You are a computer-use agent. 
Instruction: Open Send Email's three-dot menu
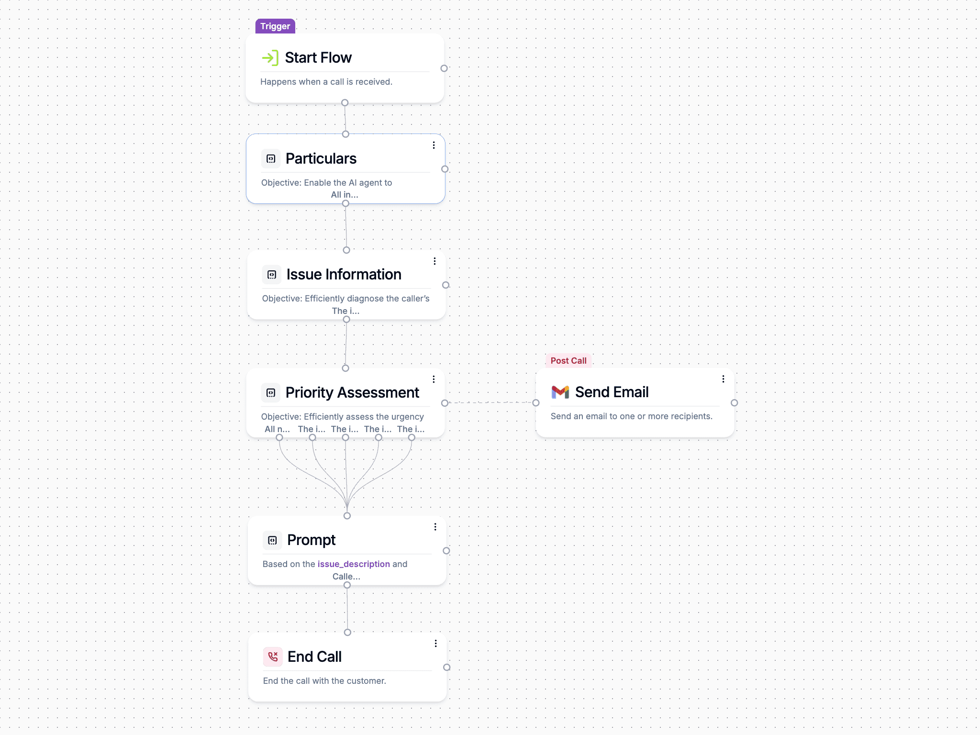point(723,379)
